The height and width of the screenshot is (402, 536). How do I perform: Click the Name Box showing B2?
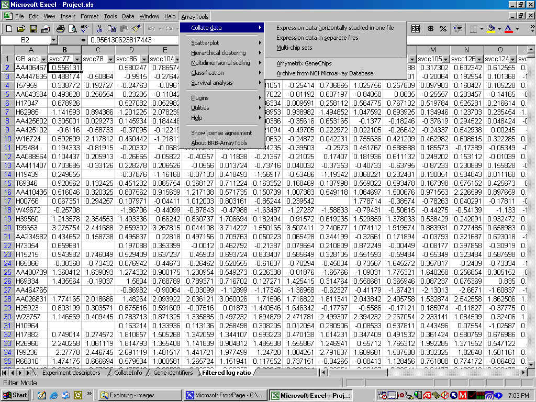coord(25,40)
